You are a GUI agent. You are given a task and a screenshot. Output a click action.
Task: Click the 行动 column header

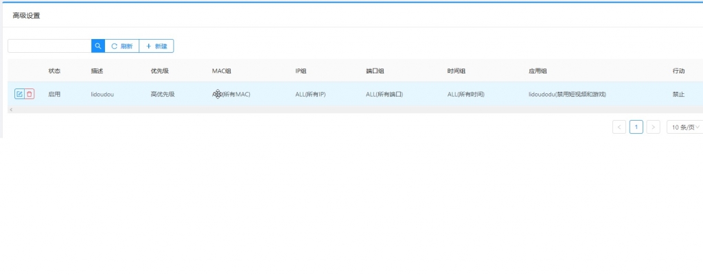678,71
